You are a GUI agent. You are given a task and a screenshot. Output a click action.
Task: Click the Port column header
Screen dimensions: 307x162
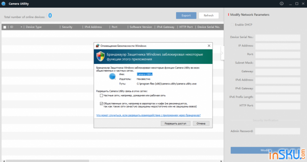pyautogui.click(x=114, y=27)
